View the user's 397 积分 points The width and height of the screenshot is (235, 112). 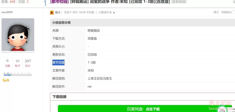(x=28, y=63)
